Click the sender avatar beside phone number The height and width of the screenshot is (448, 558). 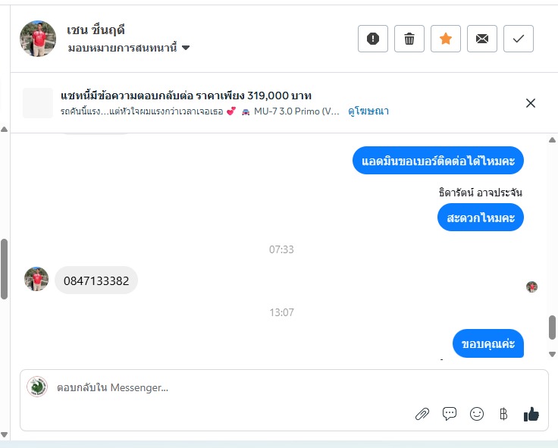[36, 279]
